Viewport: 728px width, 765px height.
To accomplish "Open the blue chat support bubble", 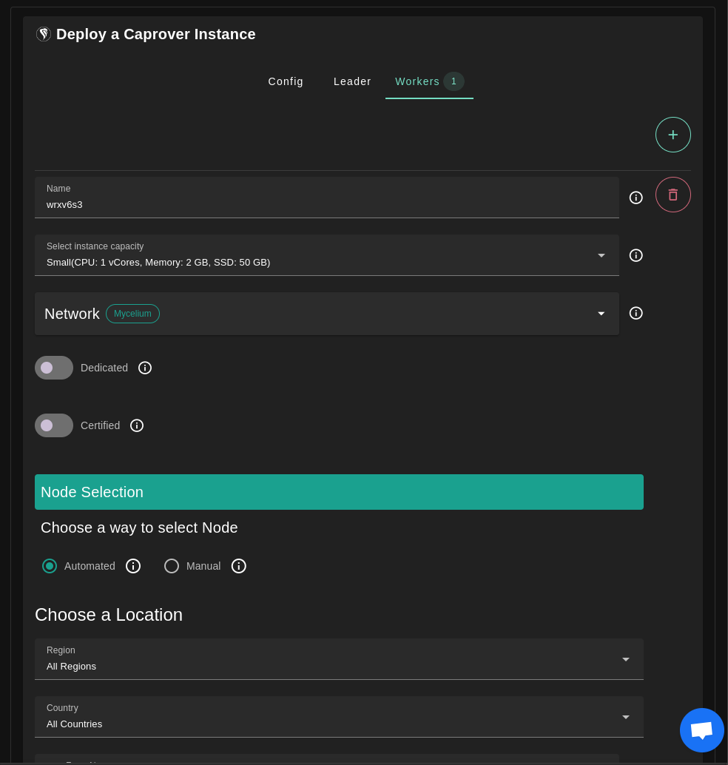I will coord(701,730).
